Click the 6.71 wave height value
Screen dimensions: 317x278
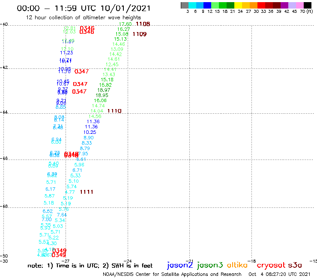point(77,170)
